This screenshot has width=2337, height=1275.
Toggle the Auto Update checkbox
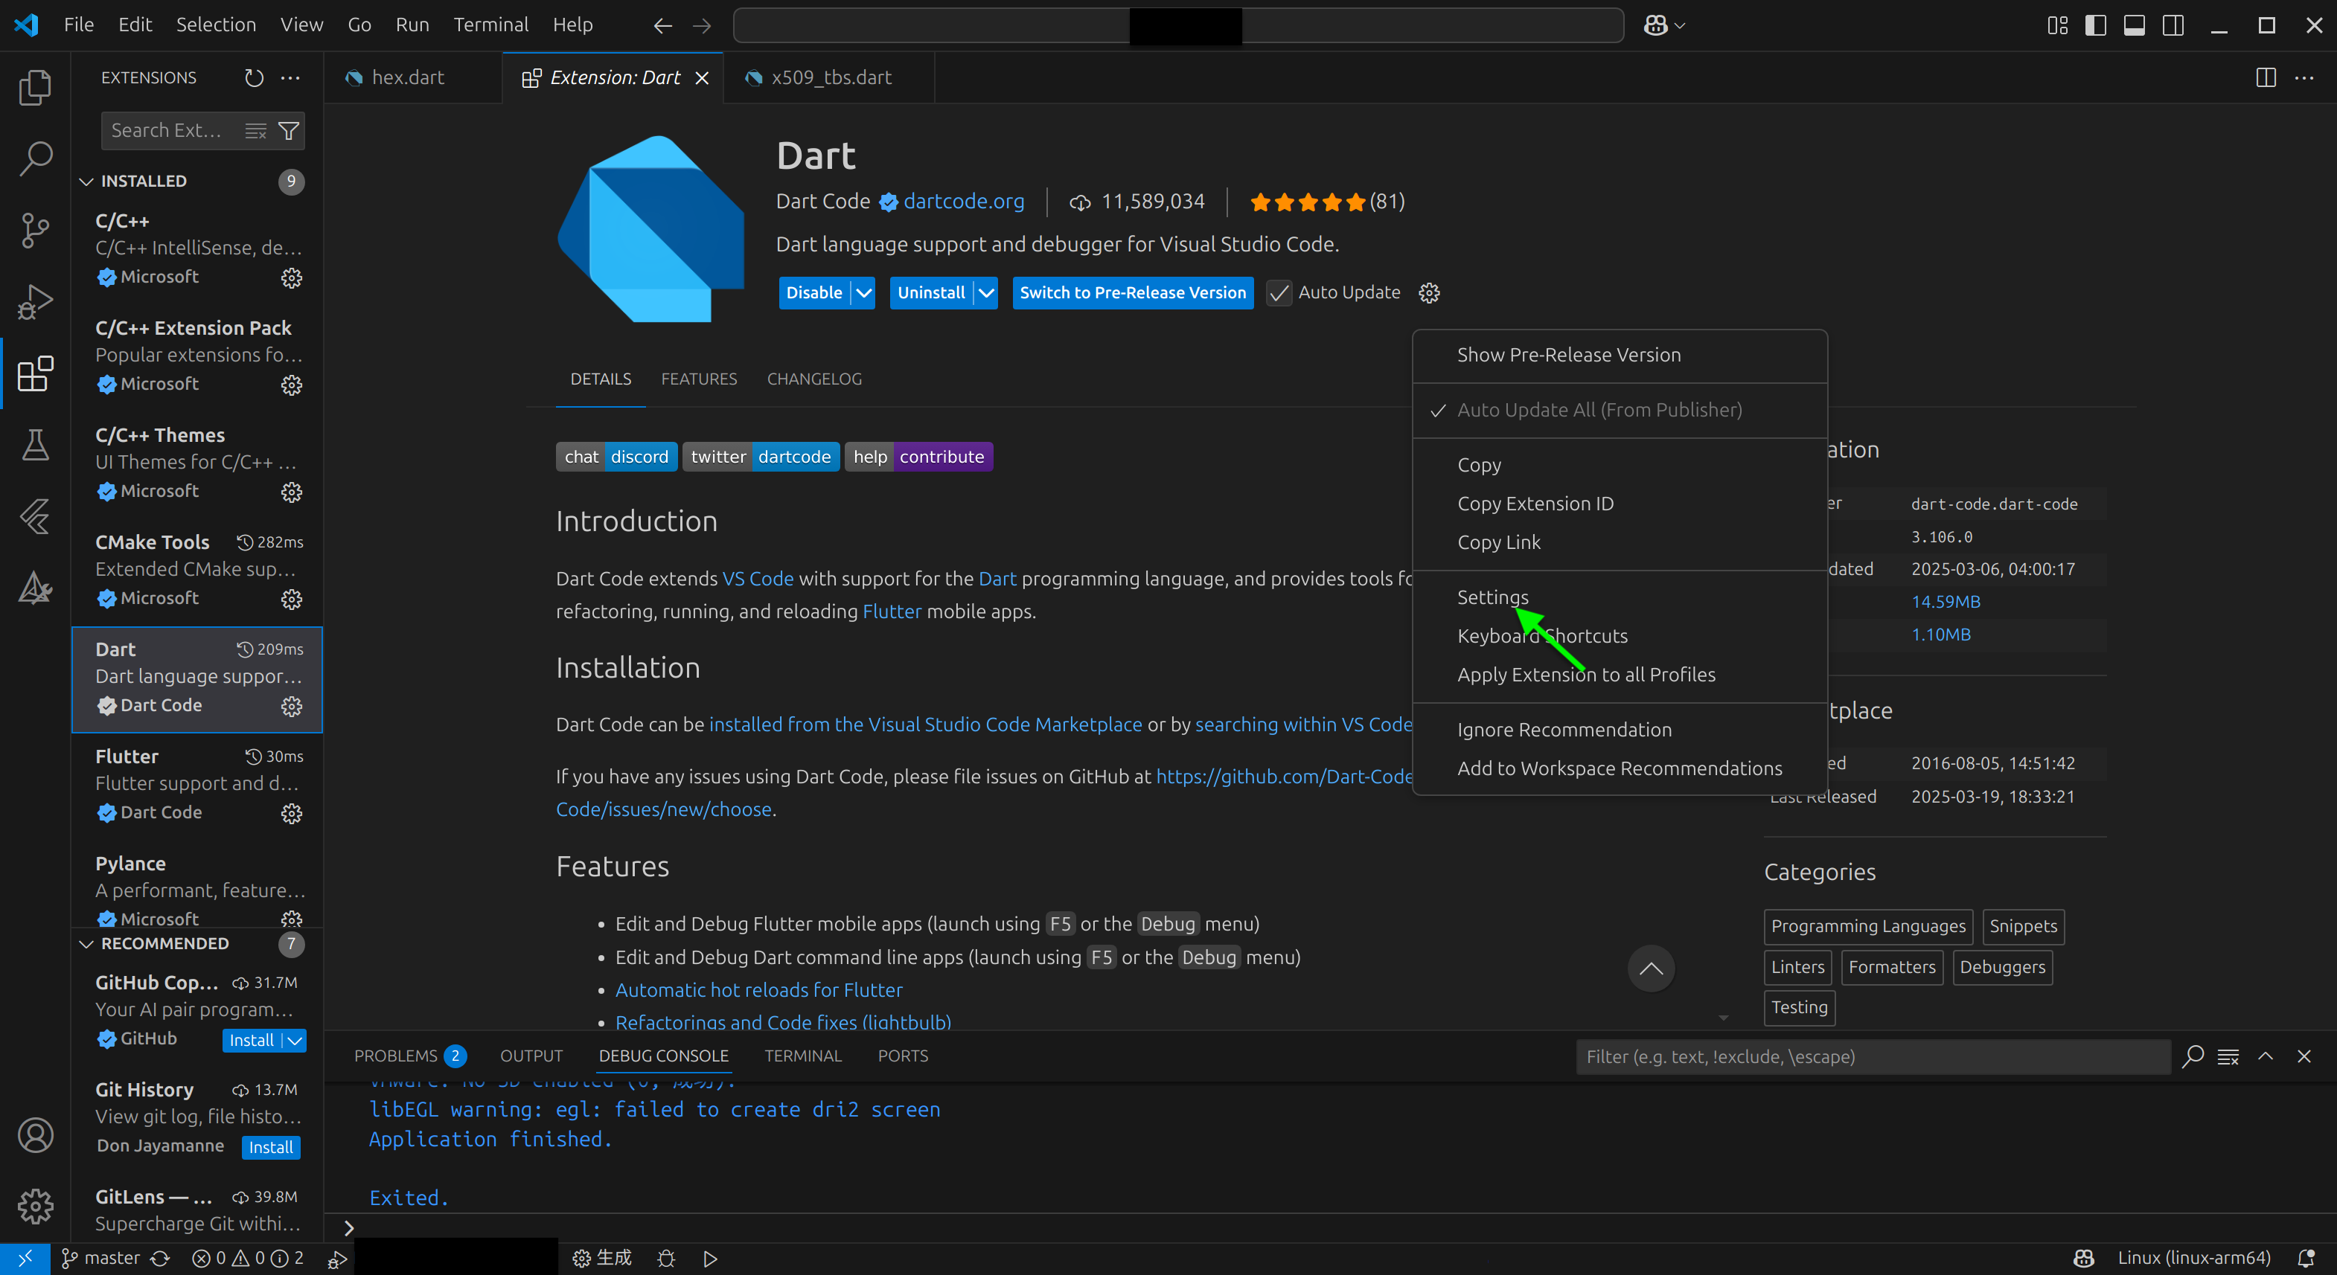1278,293
